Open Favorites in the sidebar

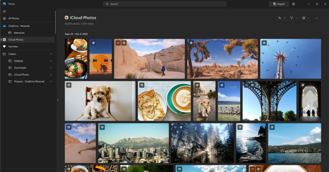coord(13,46)
